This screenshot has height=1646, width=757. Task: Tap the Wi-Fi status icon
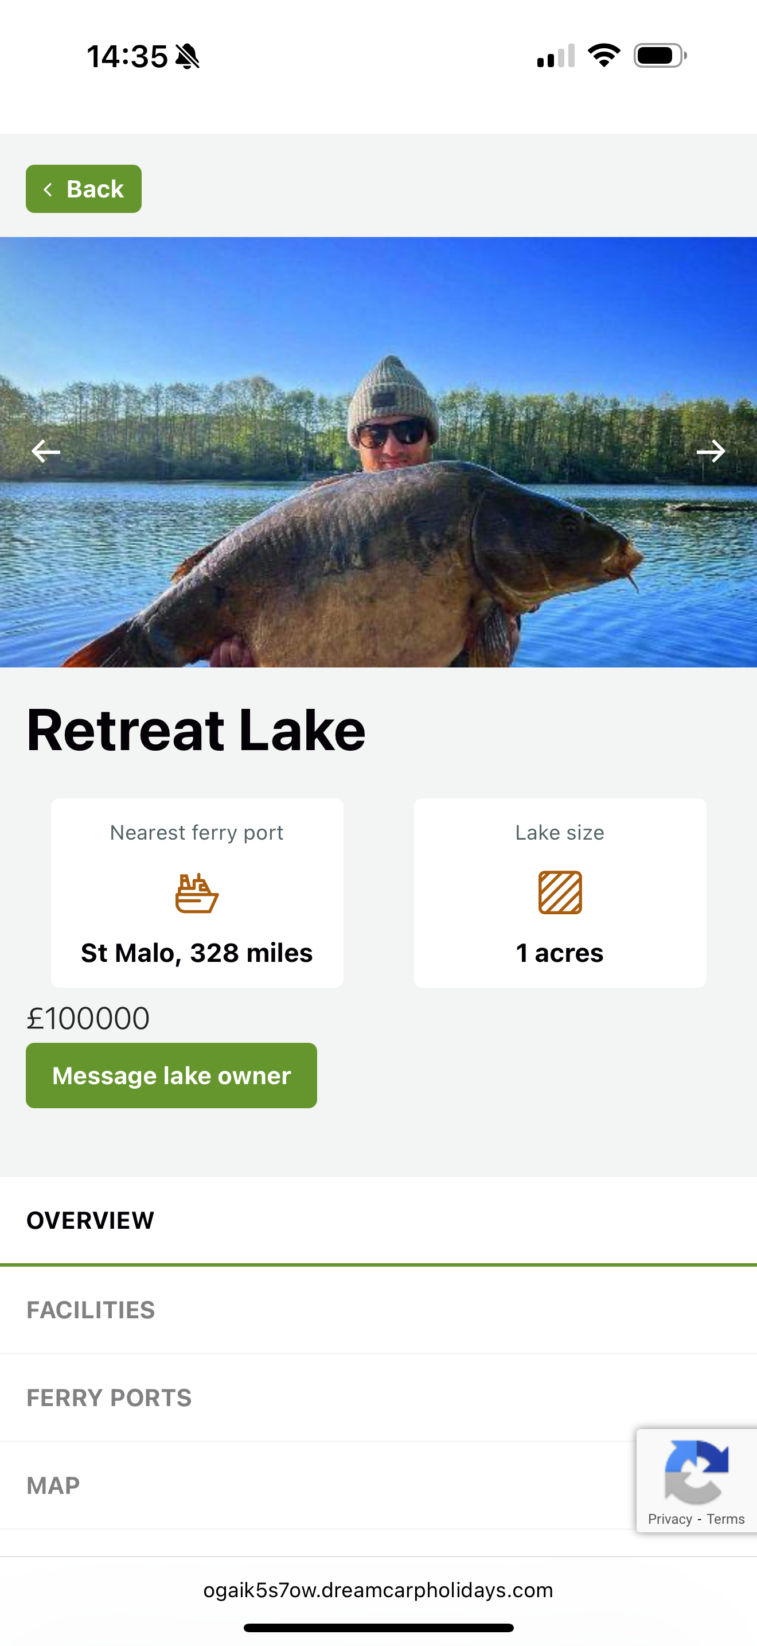tap(604, 56)
